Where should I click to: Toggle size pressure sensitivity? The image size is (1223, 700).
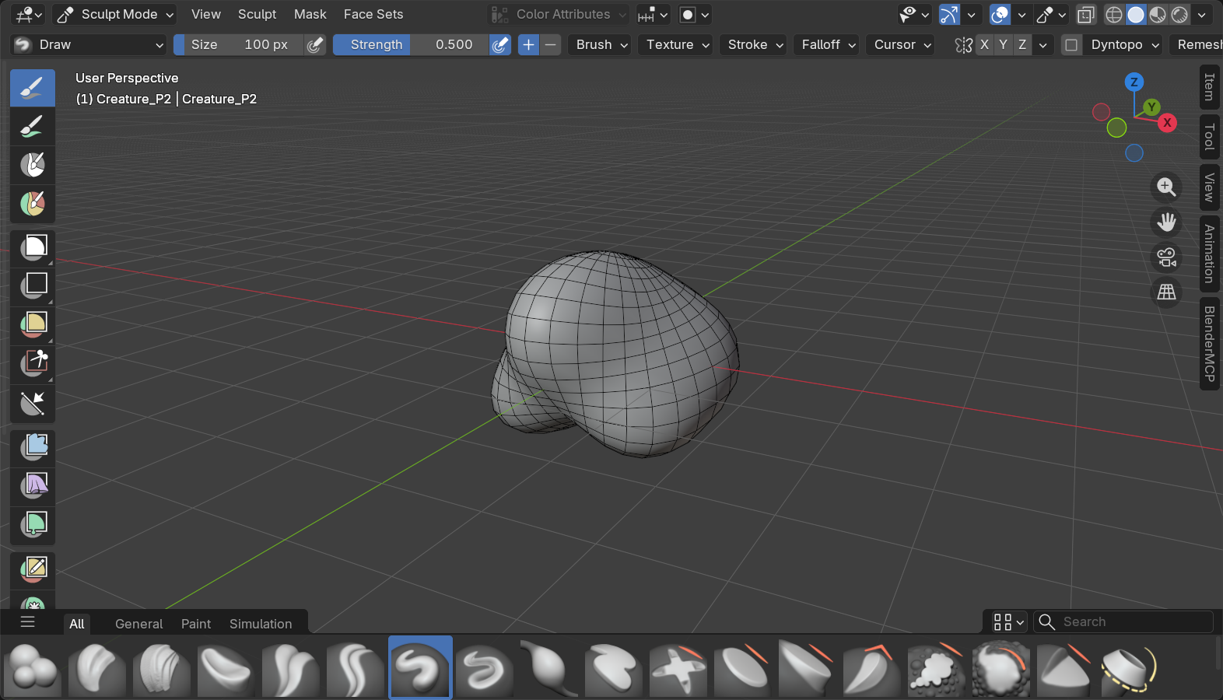(x=315, y=45)
